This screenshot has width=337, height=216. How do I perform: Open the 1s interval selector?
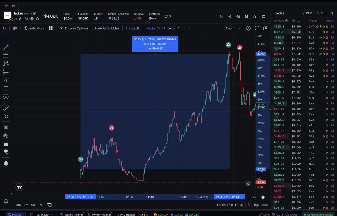[x=4, y=28]
